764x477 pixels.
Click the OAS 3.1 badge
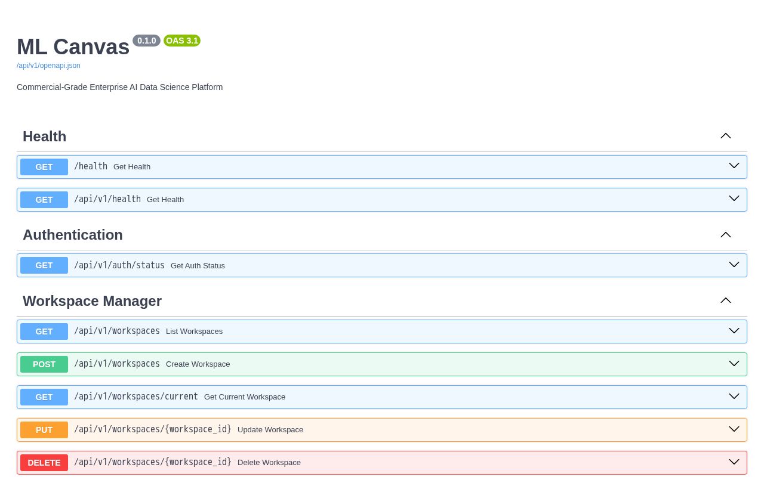pyautogui.click(x=182, y=41)
